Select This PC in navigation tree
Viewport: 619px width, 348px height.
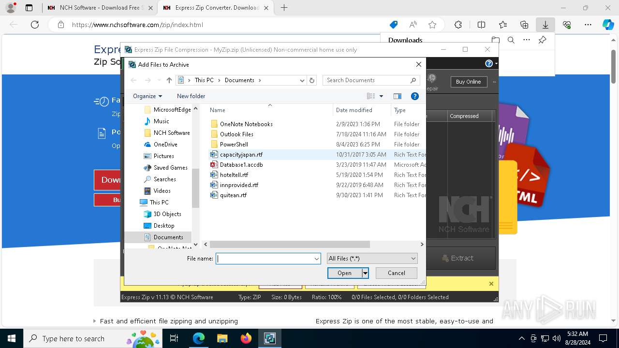[154, 203]
